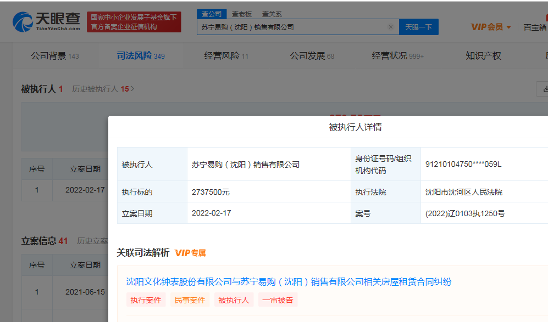Click the 立案信息 41 section heading

click(x=45, y=241)
